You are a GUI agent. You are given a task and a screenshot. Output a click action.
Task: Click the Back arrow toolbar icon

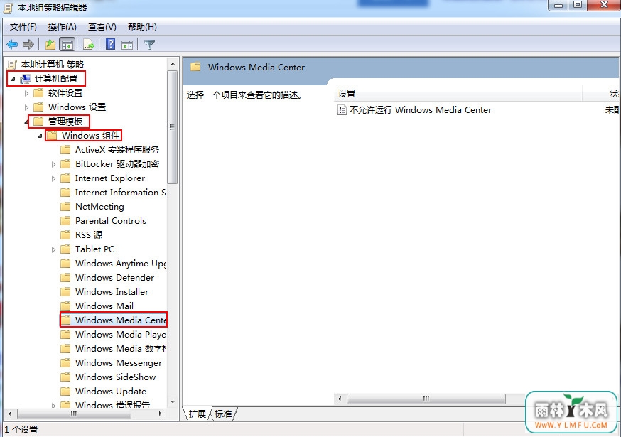click(12, 44)
